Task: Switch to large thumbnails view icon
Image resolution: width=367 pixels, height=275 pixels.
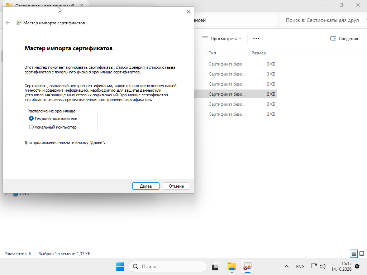Action: pyautogui.click(x=362, y=254)
